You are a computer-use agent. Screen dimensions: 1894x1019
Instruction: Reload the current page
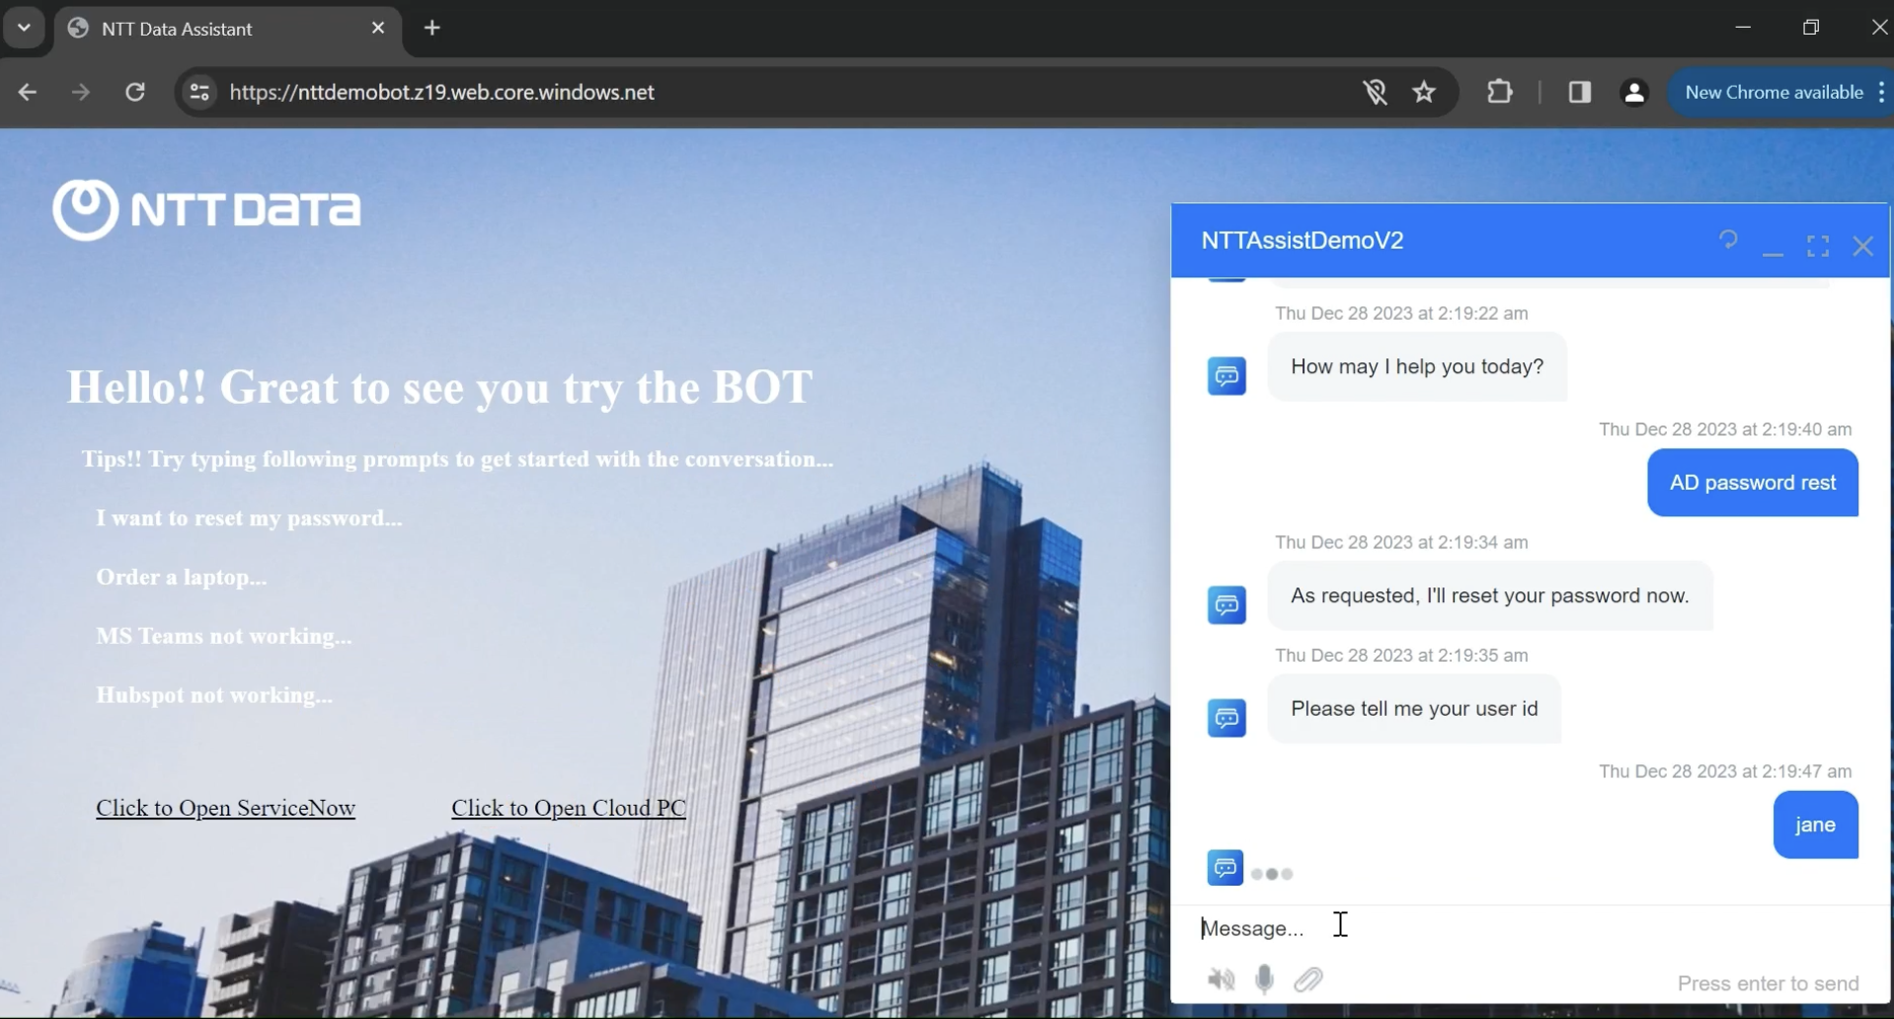(x=135, y=92)
